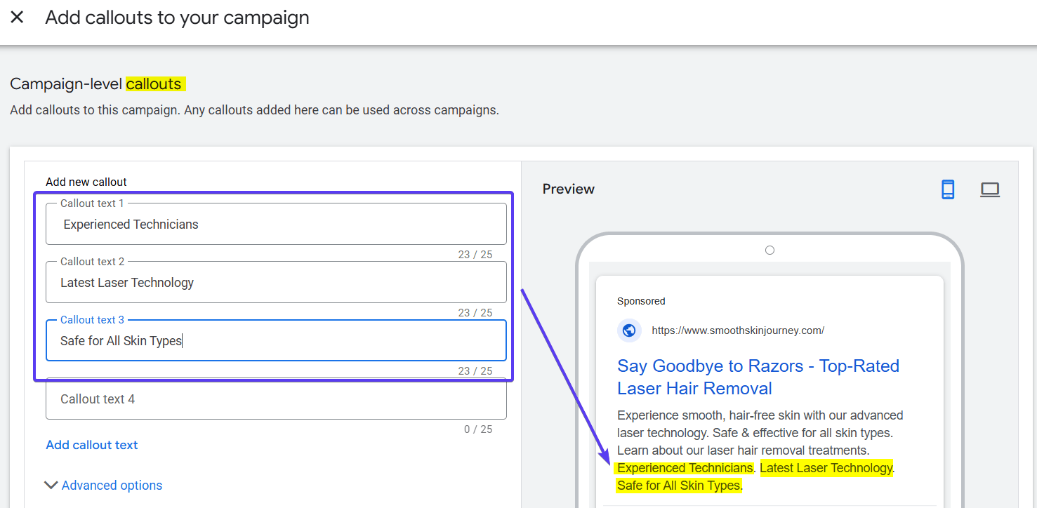
Task: Click Experienced Technicians callout in preview
Action: [x=685, y=468]
